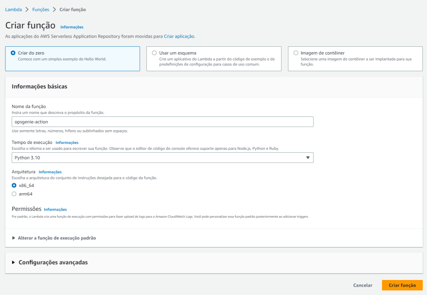Go to Lambda in the breadcrumb
The height and width of the screenshot is (295, 427).
(13, 9)
